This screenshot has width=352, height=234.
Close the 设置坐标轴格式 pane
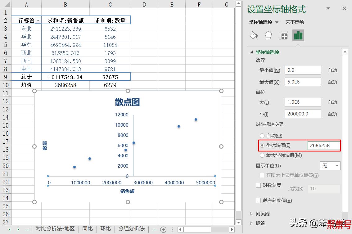coord(344,9)
